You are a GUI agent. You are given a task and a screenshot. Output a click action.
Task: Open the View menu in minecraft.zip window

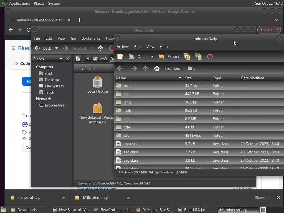(150, 47)
